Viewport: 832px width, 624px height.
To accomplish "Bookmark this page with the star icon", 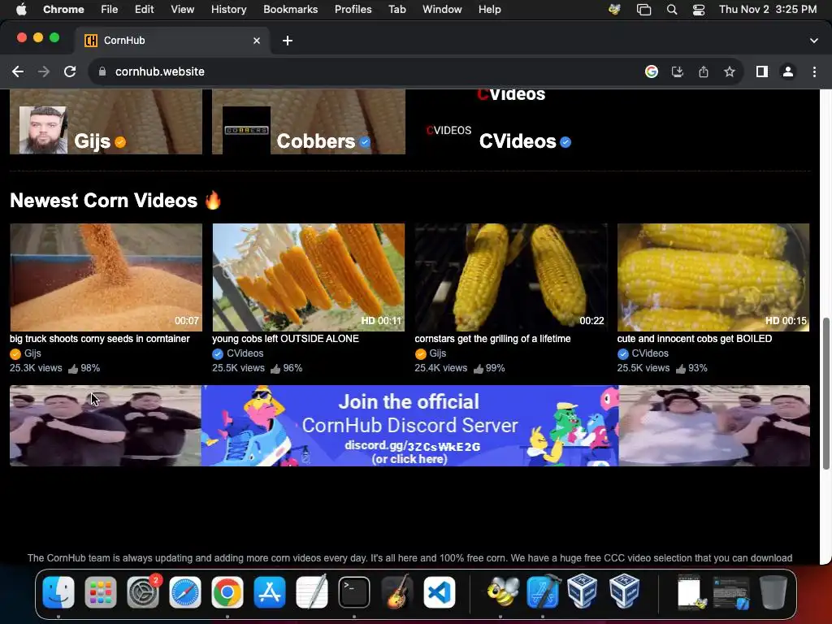I will (x=730, y=71).
